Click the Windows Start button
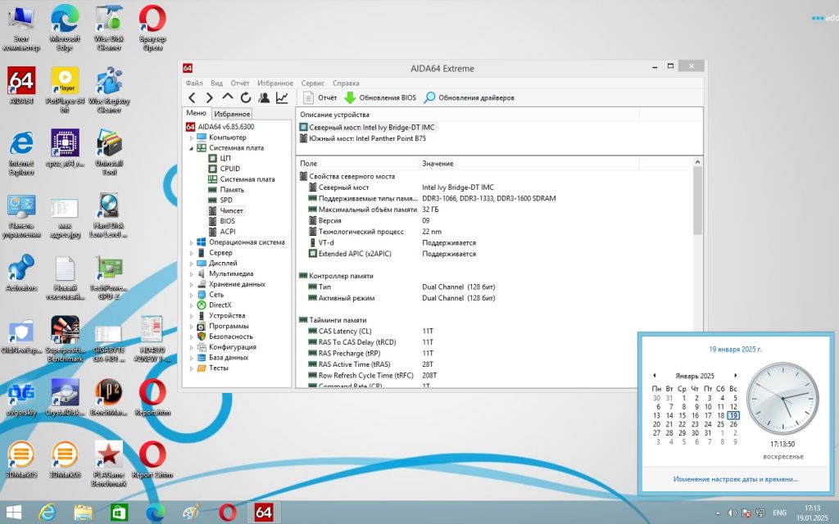Screen dimensions: 839x524 click(13, 513)
